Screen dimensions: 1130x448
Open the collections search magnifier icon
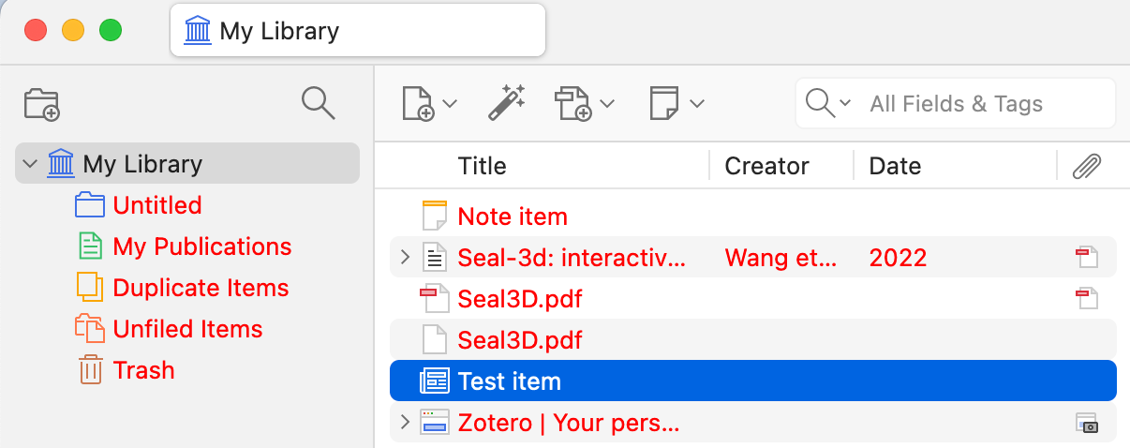319,103
